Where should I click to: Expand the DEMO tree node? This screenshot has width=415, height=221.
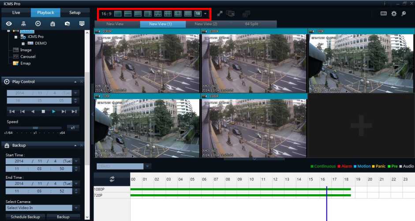tap(23, 44)
